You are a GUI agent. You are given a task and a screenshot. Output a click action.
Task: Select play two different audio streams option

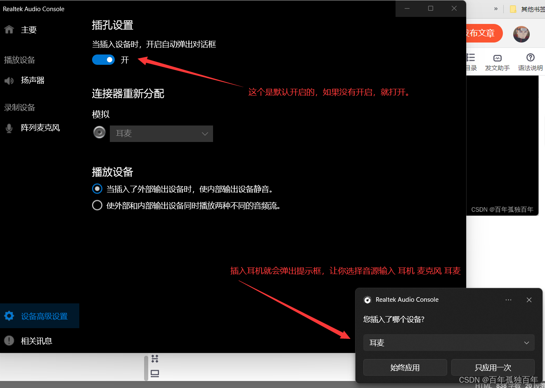point(97,205)
